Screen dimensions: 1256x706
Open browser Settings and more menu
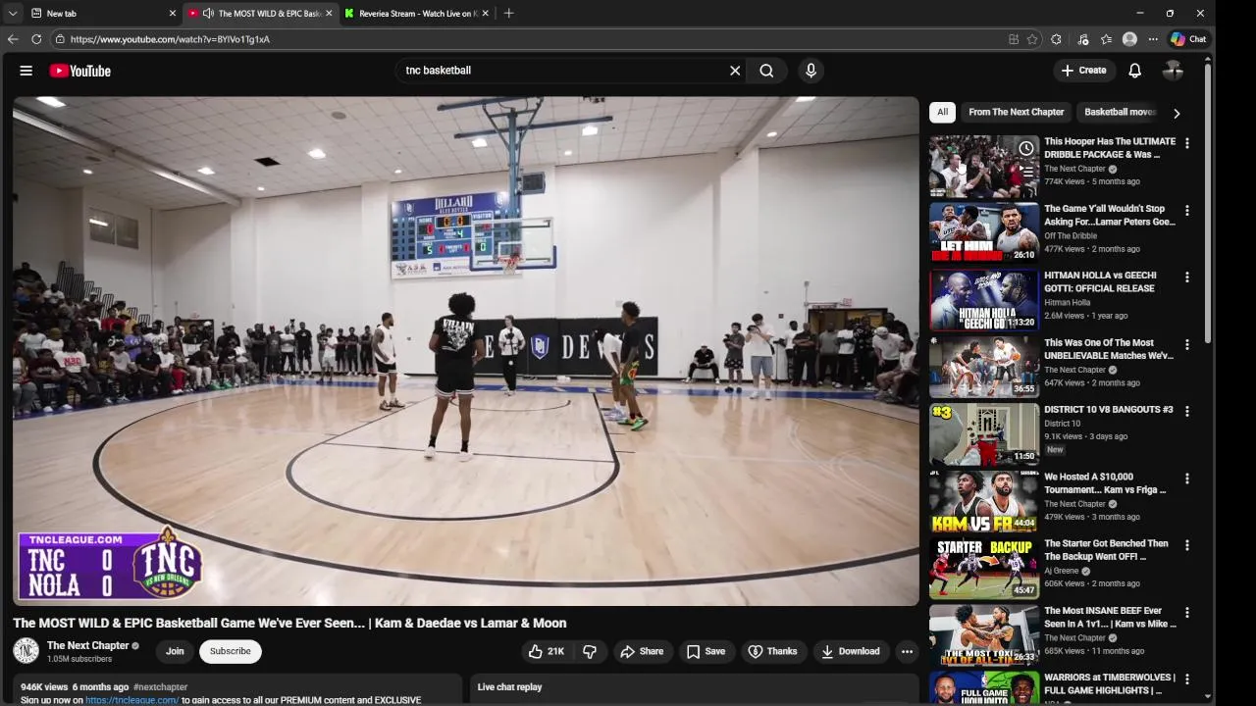coord(1153,39)
